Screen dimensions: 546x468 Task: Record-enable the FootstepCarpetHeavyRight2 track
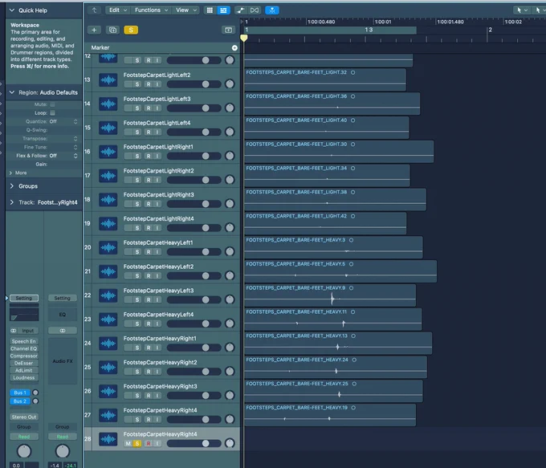coord(149,372)
